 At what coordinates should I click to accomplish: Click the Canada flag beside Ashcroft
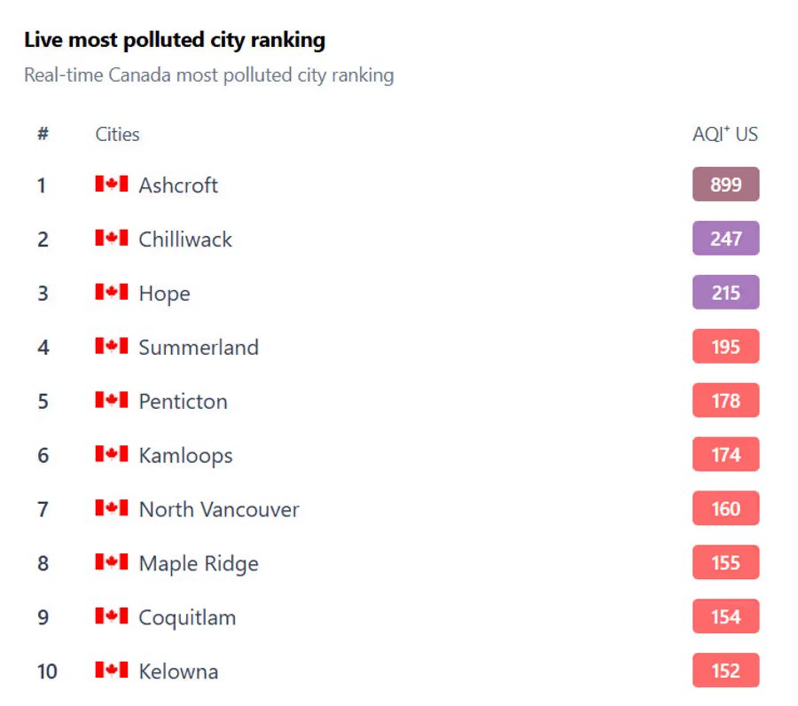(x=112, y=184)
